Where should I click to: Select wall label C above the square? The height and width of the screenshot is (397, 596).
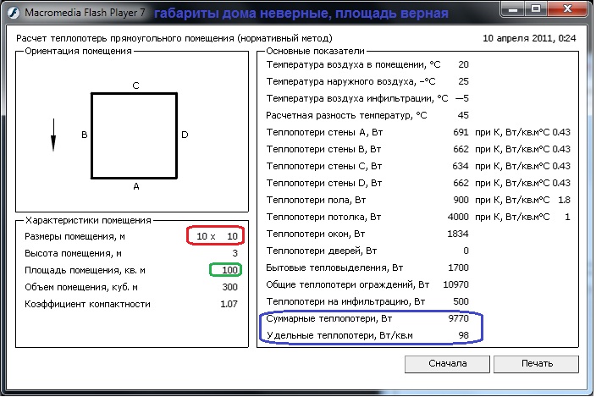135,85
